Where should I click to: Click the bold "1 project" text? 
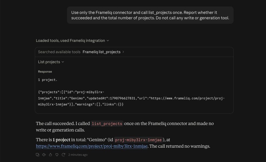(x=61, y=140)
